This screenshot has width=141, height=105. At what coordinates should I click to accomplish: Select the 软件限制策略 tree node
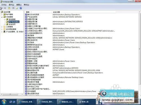tap(11, 29)
